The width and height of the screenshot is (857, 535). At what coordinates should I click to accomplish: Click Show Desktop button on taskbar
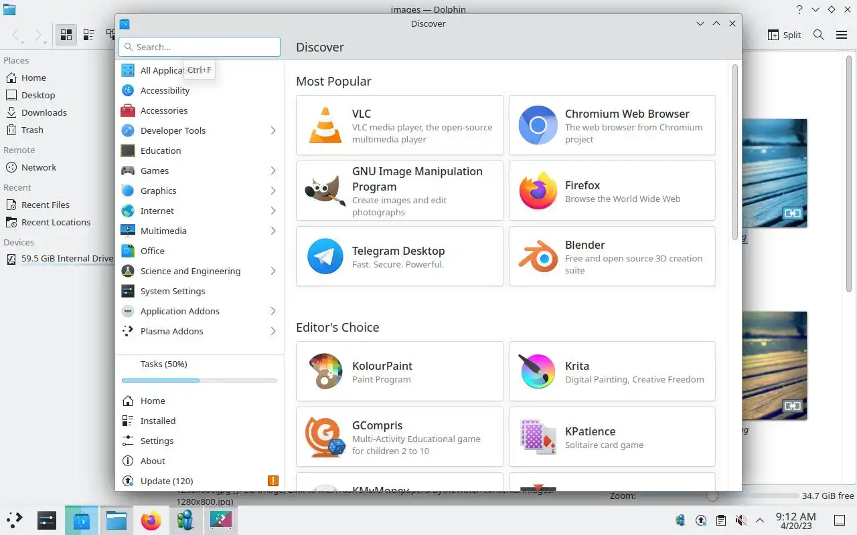(x=840, y=520)
